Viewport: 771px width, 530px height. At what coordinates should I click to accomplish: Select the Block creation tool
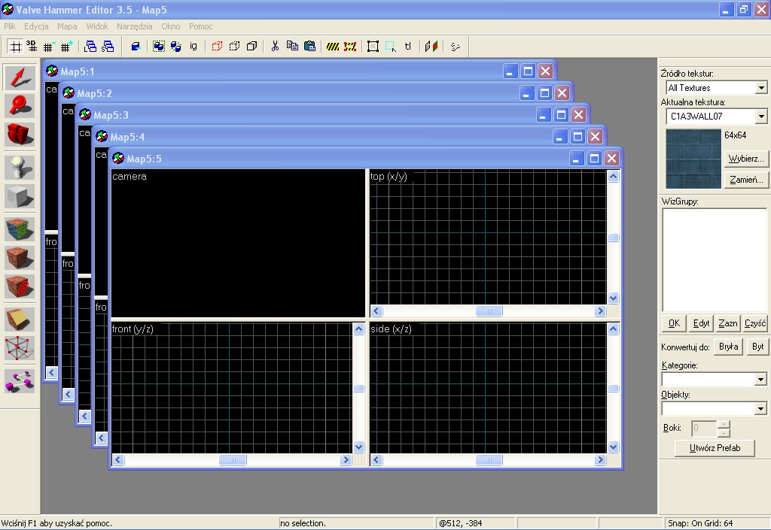pos(20,196)
